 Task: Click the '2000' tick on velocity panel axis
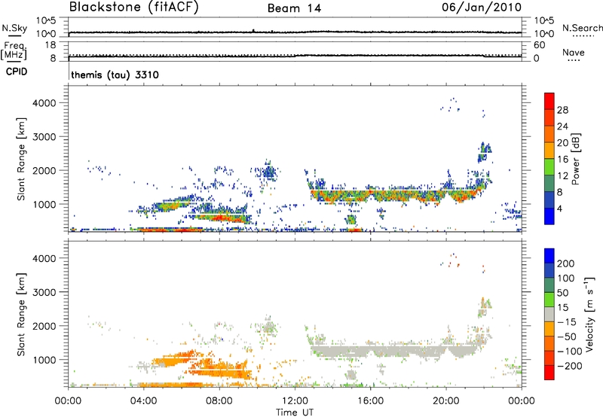pyautogui.click(x=44, y=327)
